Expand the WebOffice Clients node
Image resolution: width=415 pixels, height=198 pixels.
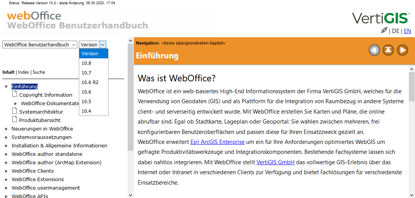(x=6, y=172)
